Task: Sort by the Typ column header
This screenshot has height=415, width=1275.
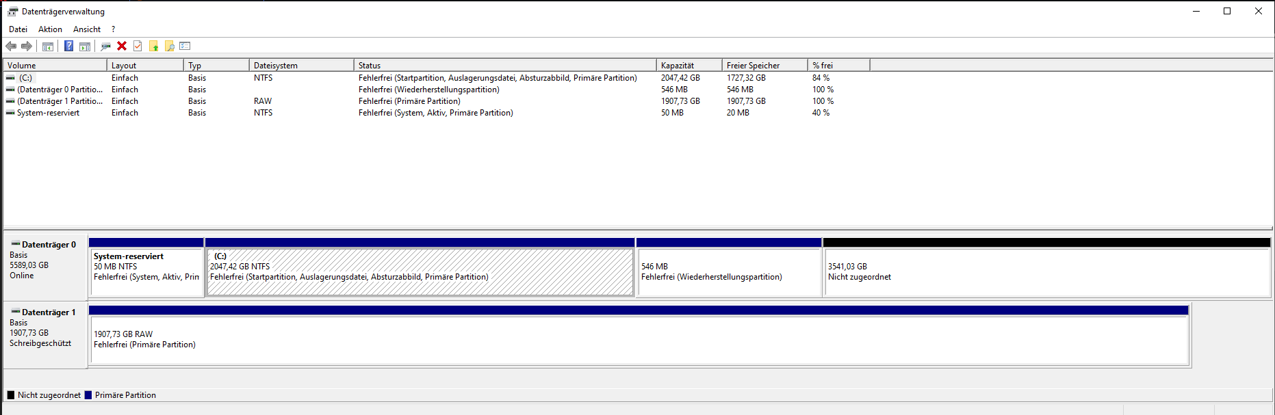Action: coord(217,66)
